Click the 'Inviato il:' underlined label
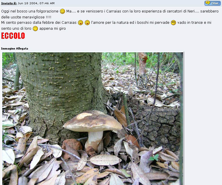Screen dimensions: 222x185 tap(9, 3)
